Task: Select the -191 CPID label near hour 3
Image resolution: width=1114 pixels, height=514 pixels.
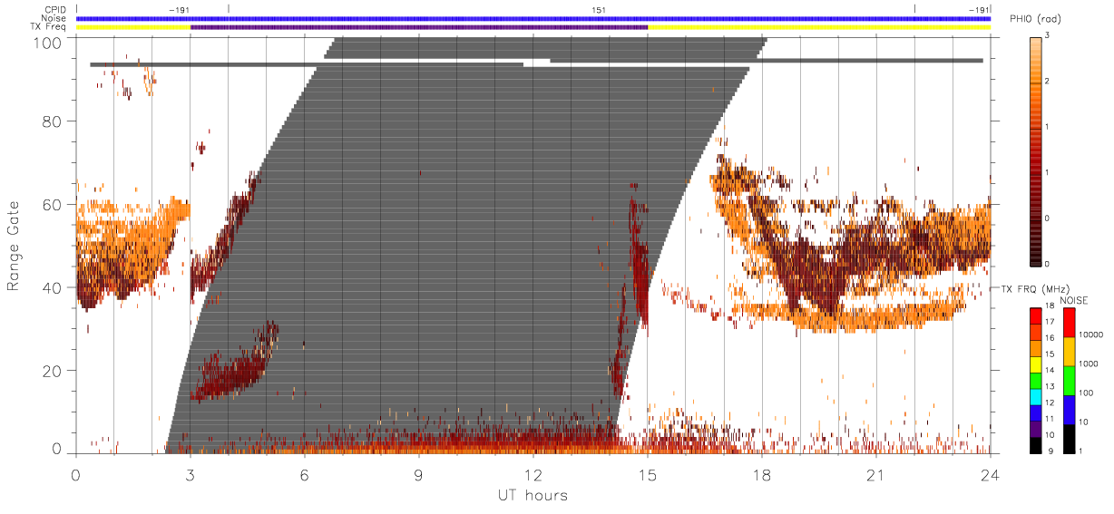Action: point(180,10)
